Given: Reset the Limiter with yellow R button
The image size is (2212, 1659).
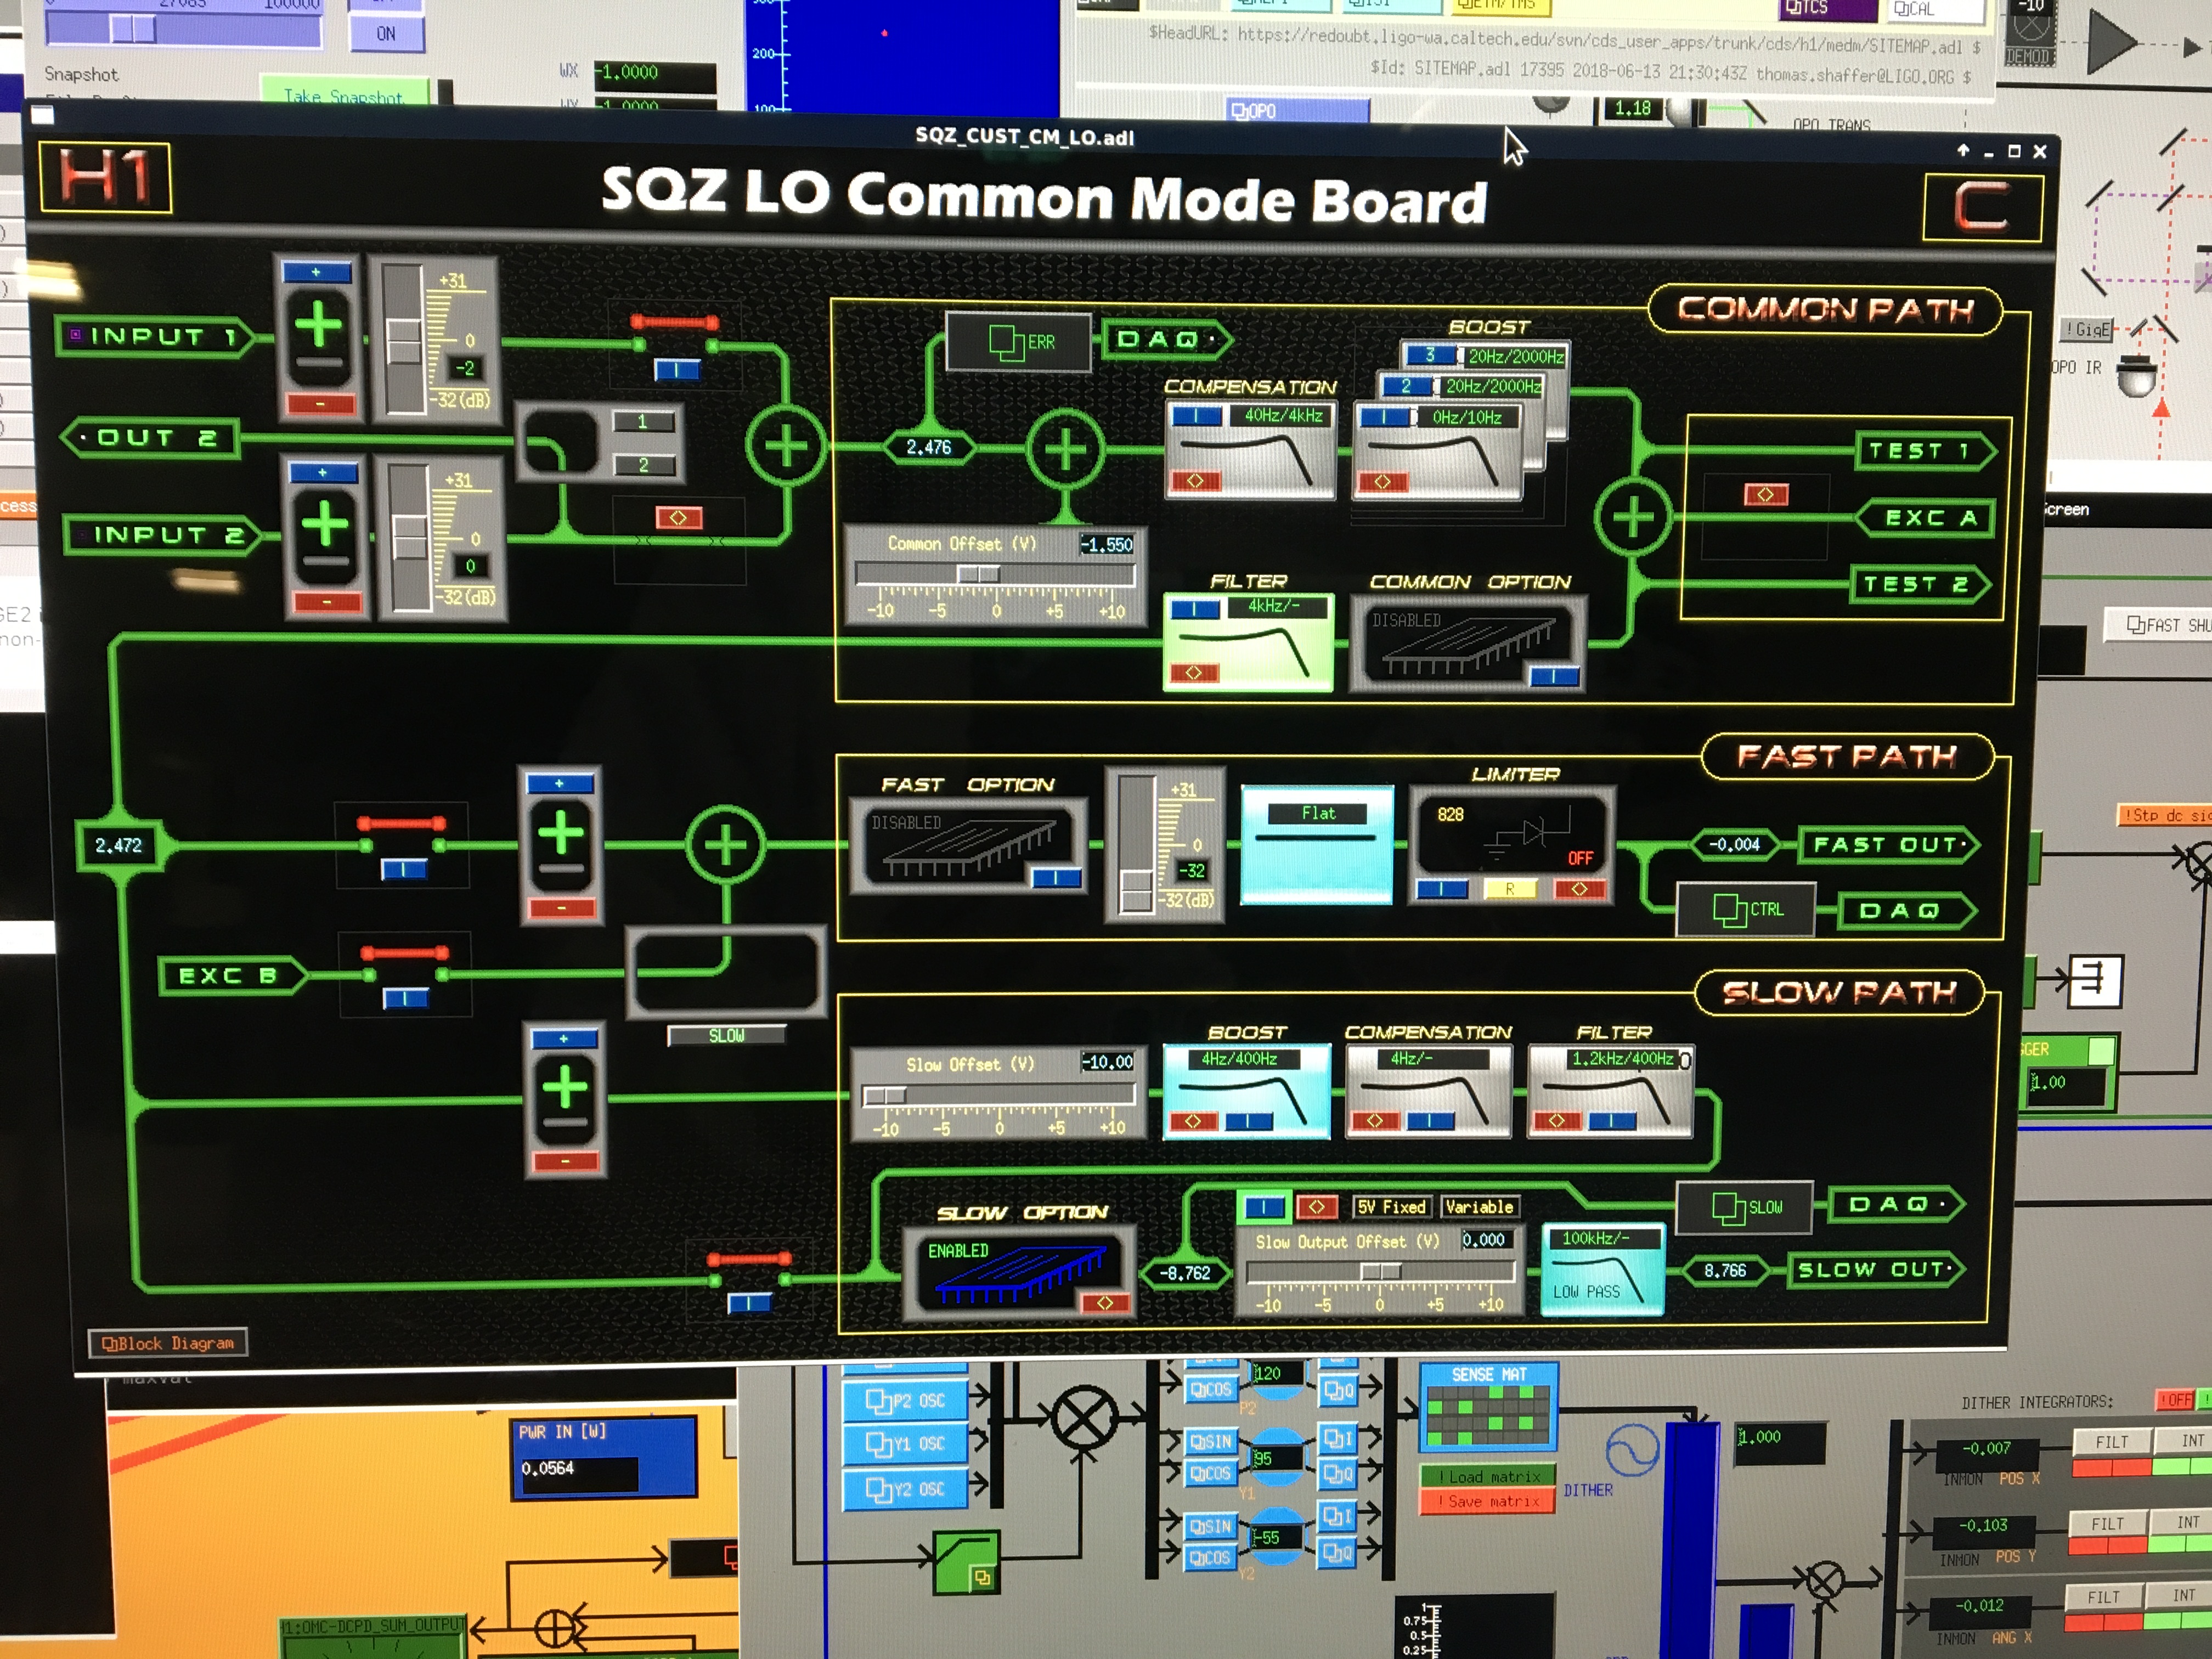Looking at the screenshot, I should pyautogui.click(x=1510, y=889).
